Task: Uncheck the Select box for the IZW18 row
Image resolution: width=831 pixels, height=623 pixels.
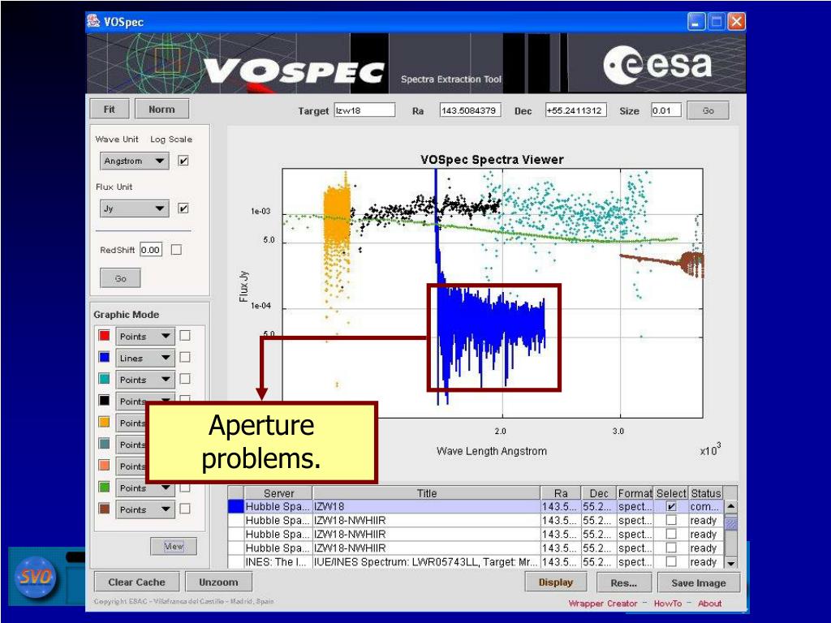Action: pyautogui.click(x=671, y=506)
